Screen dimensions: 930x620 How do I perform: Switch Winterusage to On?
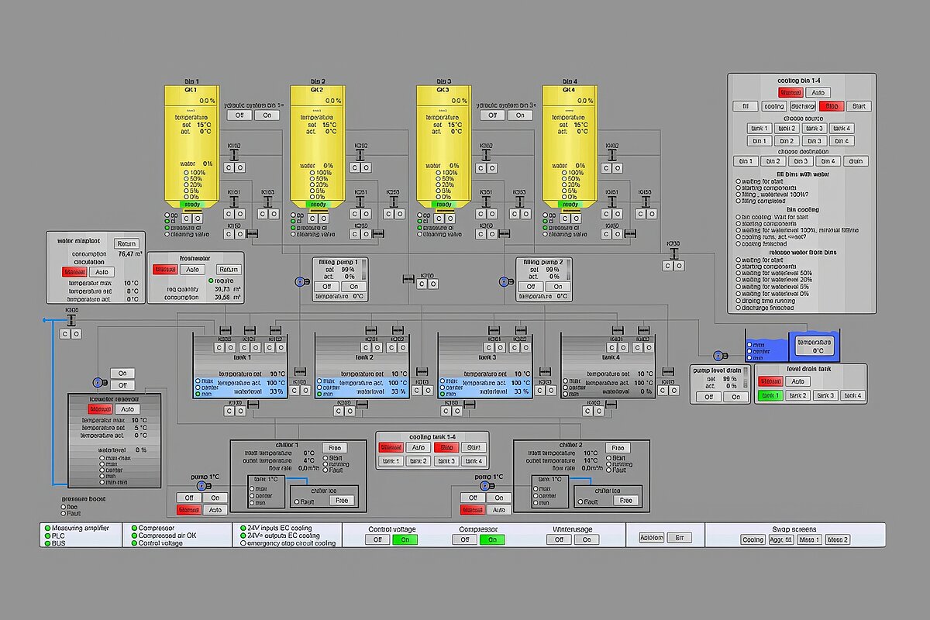click(587, 539)
